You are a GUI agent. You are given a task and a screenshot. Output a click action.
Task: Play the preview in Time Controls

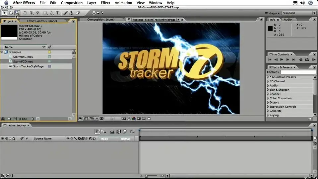click(282, 59)
